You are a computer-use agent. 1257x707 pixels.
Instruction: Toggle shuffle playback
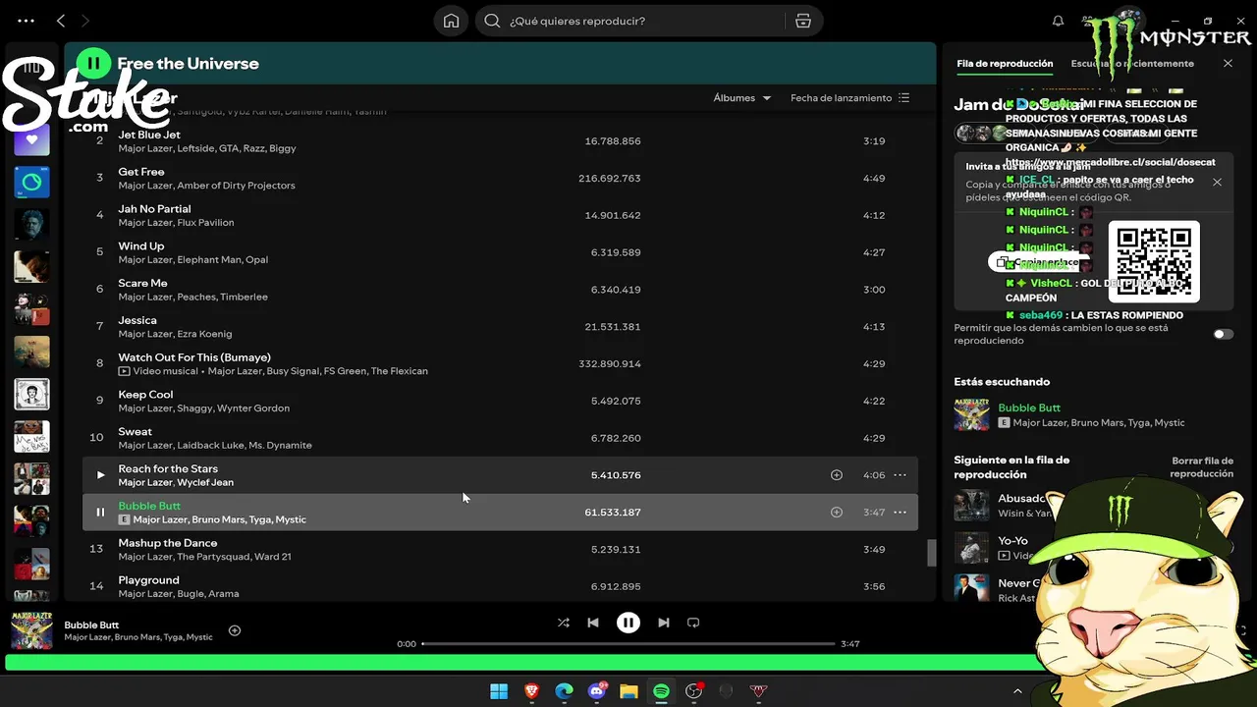pyautogui.click(x=564, y=623)
